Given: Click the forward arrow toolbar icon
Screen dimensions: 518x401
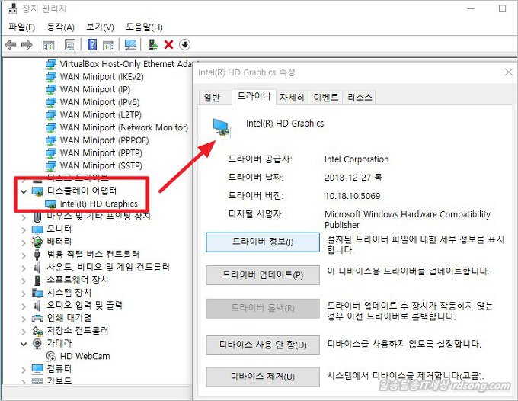Looking at the screenshot, I should 27,45.
